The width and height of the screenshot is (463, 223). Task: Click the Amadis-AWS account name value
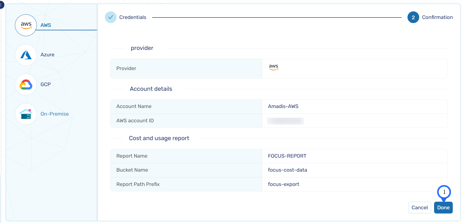pos(283,106)
